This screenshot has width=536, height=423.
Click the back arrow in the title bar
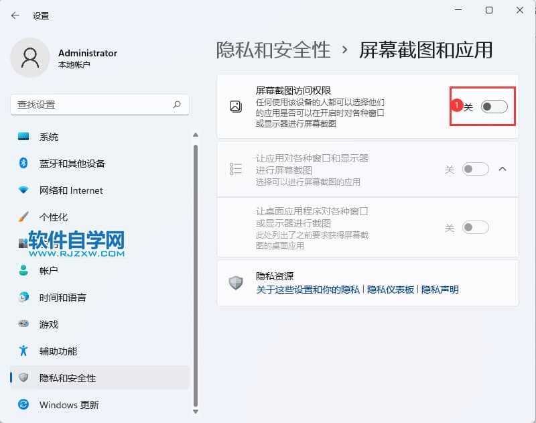(x=15, y=15)
